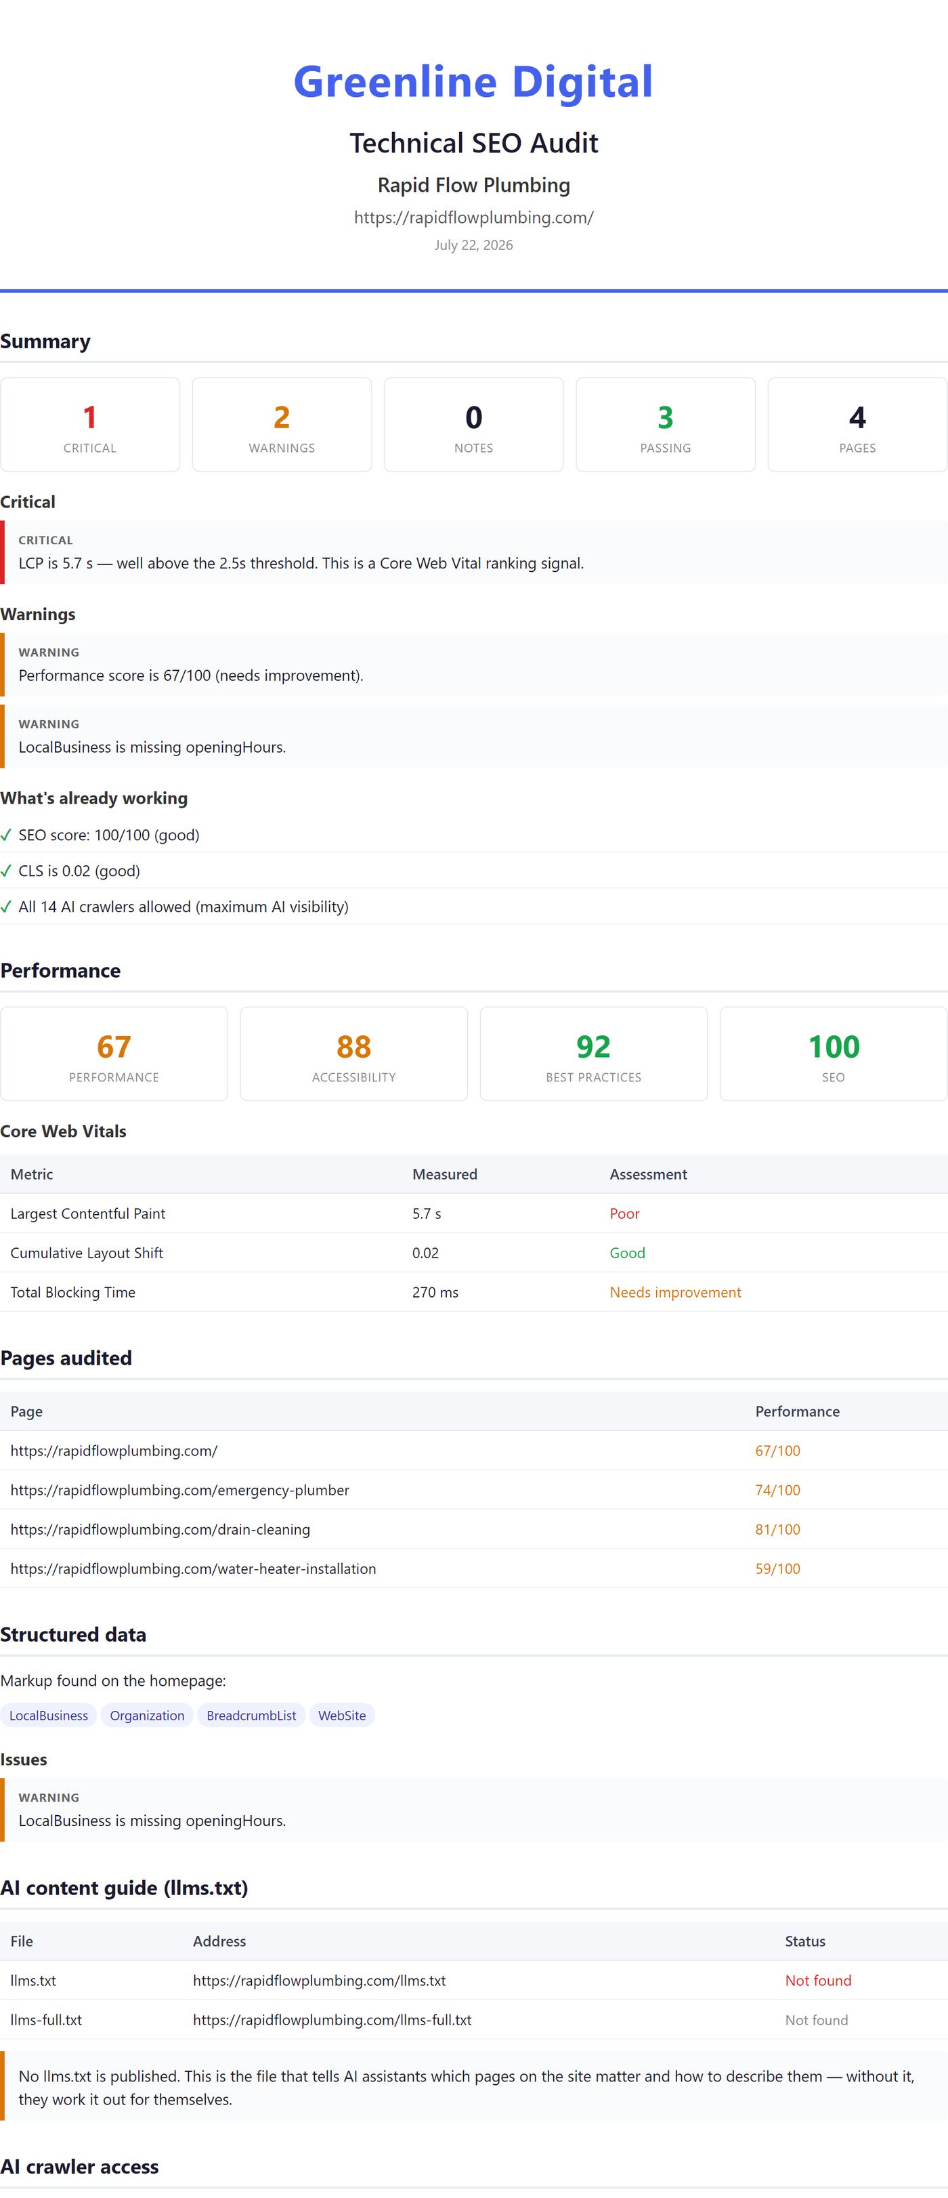
Task: Select the Notes summary card
Action: coord(474,425)
